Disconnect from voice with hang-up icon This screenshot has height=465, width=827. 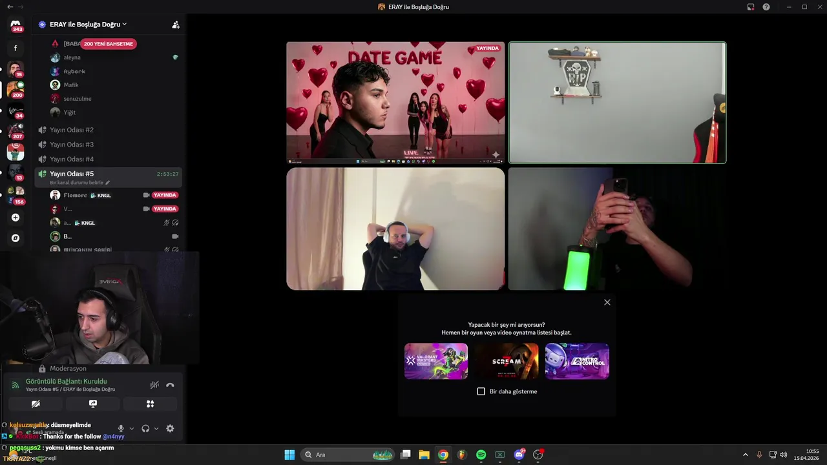pos(170,385)
